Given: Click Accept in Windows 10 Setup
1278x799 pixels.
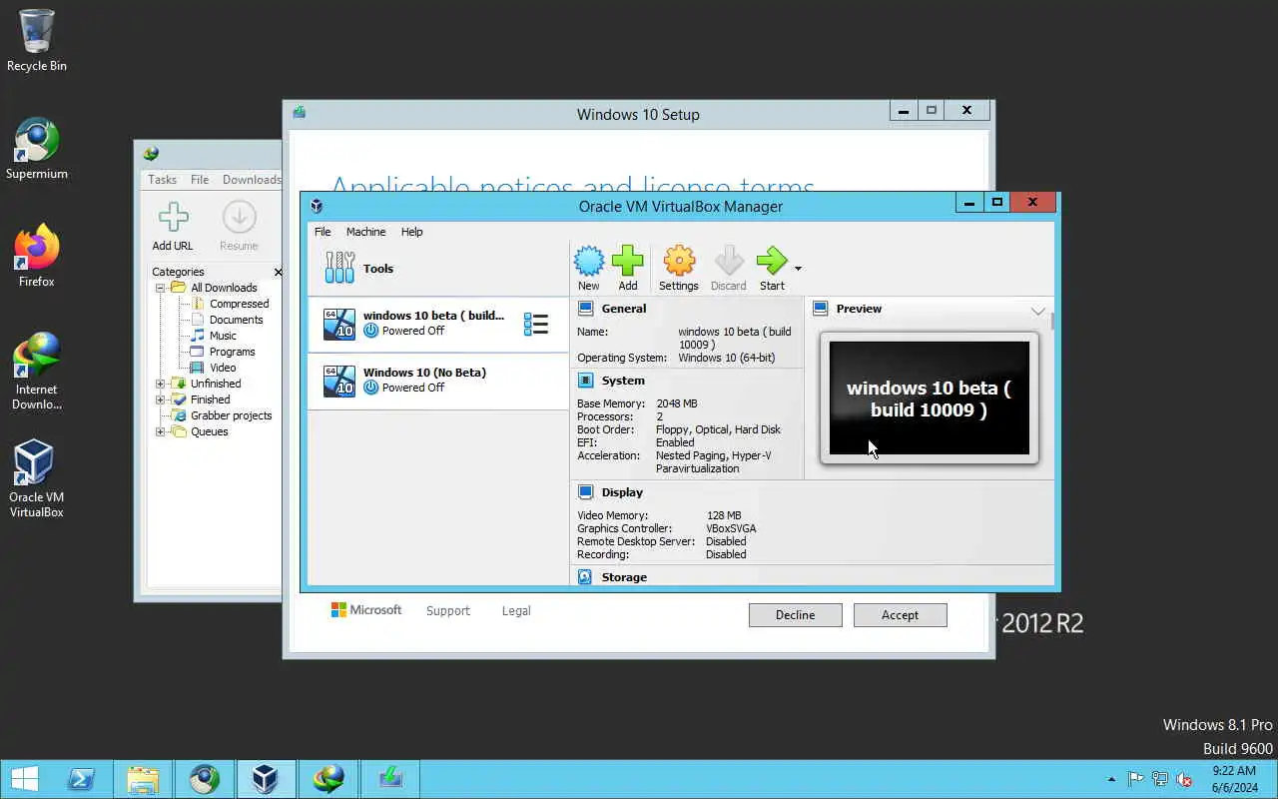Looking at the screenshot, I should coord(900,615).
